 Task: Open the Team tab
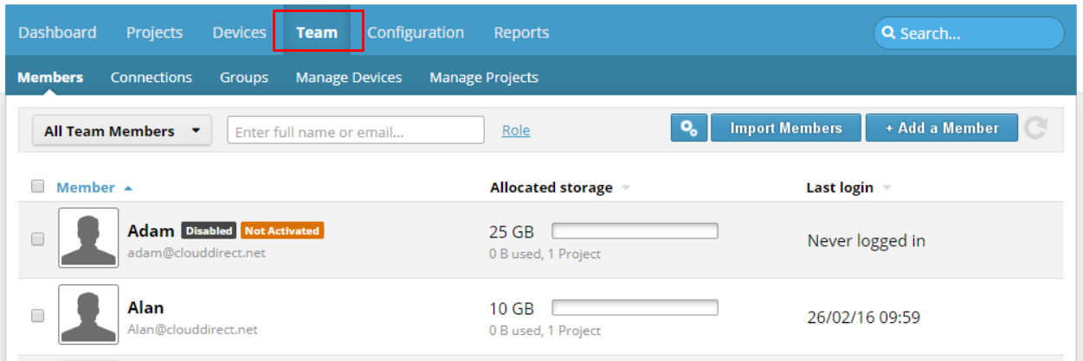pos(317,33)
